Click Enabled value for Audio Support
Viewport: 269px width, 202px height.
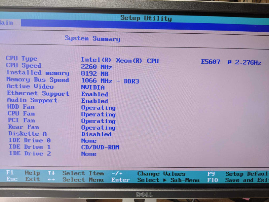(95, 101)
